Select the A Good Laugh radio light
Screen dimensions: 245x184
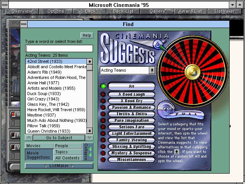(x=103, y=94)
